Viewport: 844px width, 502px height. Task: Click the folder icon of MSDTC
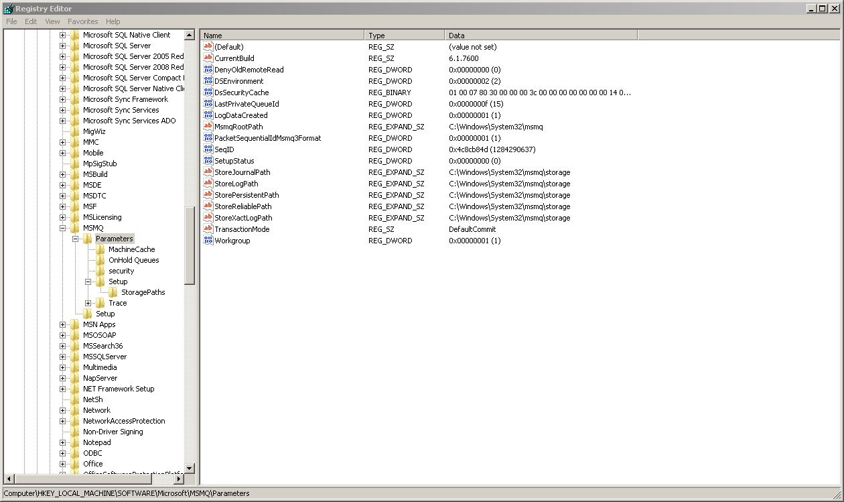point(75,196)
